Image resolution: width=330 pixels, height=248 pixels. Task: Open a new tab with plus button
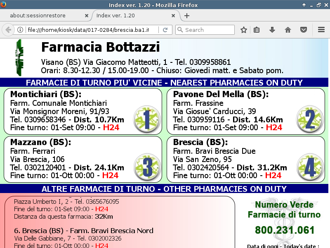(x=187, y=16)
